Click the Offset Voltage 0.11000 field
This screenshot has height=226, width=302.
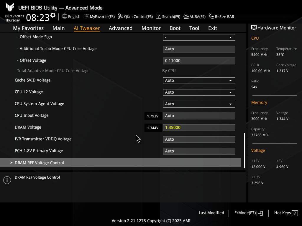pos(199,61)
